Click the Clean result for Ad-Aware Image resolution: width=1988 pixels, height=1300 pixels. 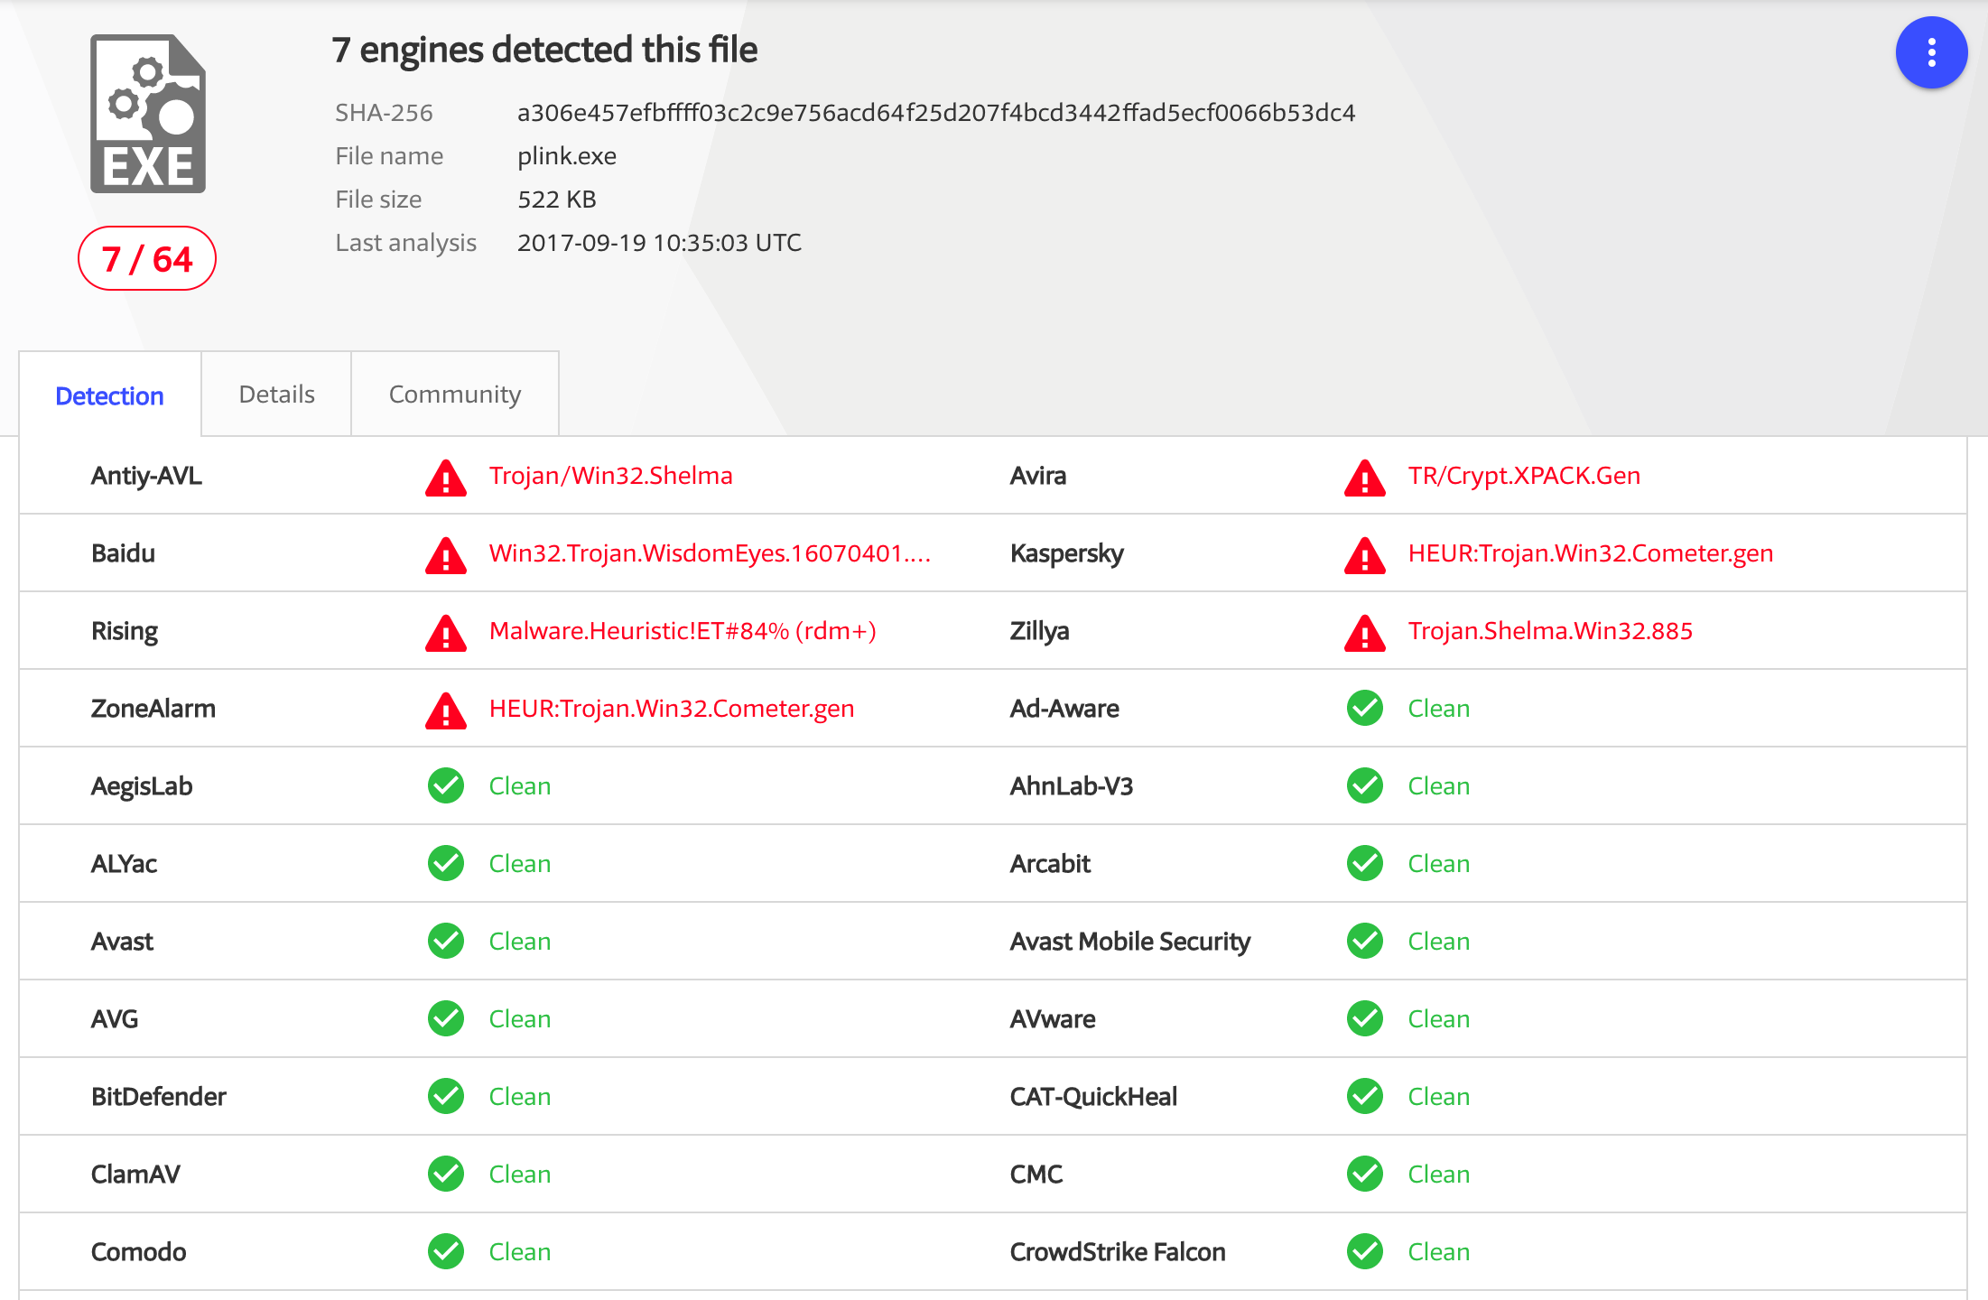[x=1439, y=709]
